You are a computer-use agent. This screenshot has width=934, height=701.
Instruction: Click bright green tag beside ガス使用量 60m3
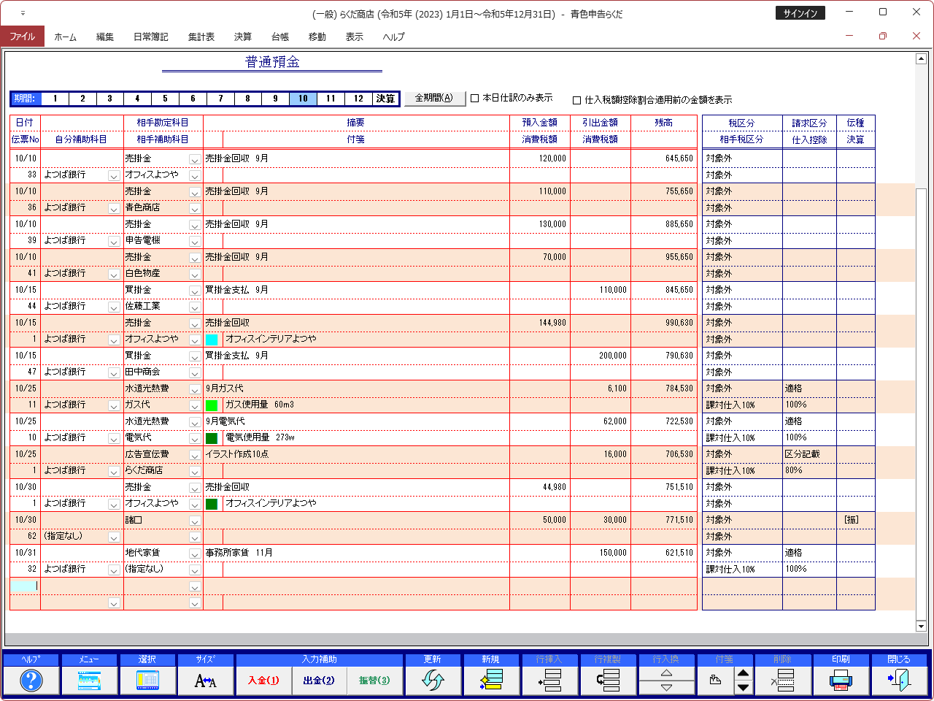(212, 405)
